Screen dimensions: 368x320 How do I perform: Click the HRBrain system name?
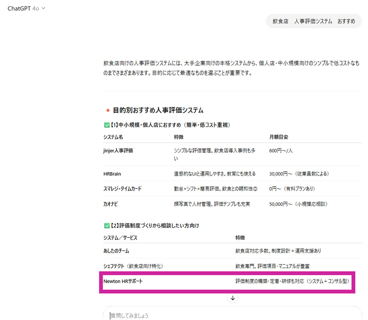pos(112,174)
